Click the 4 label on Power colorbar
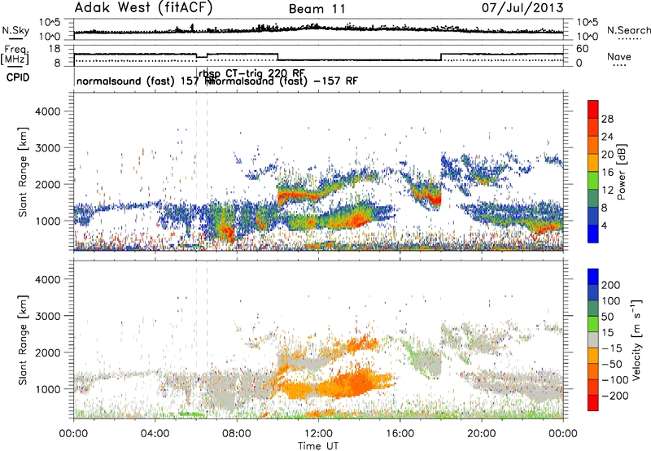The height and width of the screenshot is (451, 651). point(604,225)
